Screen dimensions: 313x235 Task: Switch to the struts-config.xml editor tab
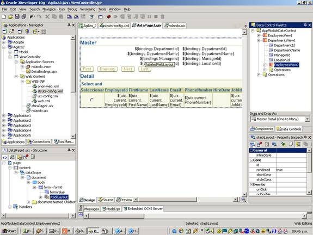[114, 26]
